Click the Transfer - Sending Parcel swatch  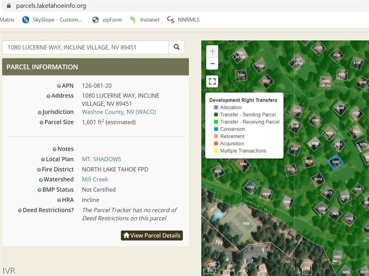click(216, 115)
